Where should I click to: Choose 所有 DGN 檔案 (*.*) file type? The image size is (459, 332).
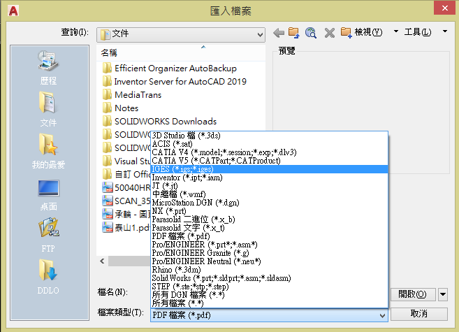[x=269, y=294]
